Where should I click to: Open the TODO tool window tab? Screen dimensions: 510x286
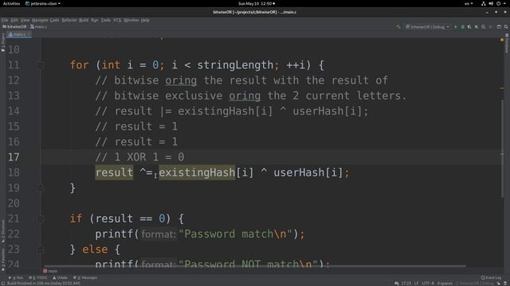point(38,278)
